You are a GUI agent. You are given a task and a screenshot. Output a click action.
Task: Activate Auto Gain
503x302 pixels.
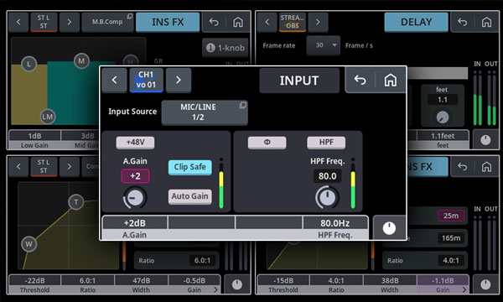(190, 196)
